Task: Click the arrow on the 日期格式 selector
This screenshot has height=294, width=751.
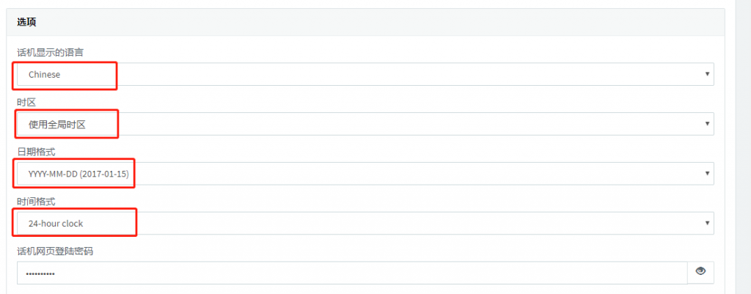Action: [x=707, y=173]
